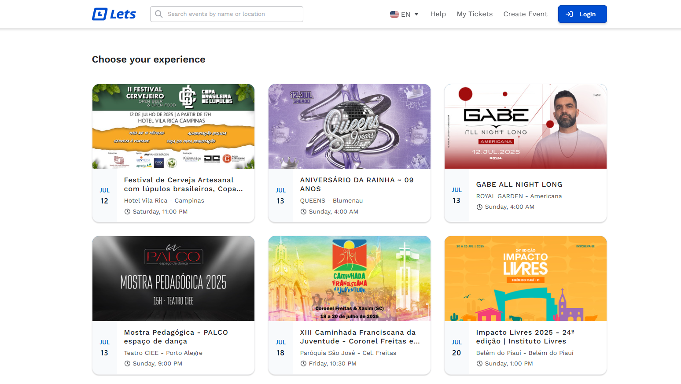681x384 pixels.
Task: Click the clock icon beside Sunday, 9:00 PM
Action: 128,364
